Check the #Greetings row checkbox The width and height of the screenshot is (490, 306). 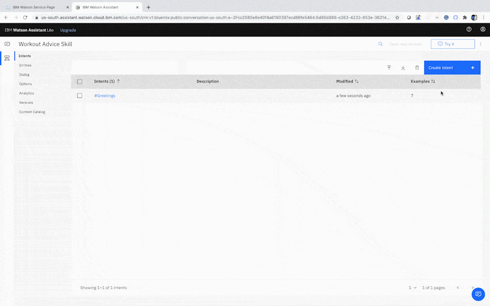[79, 96]
